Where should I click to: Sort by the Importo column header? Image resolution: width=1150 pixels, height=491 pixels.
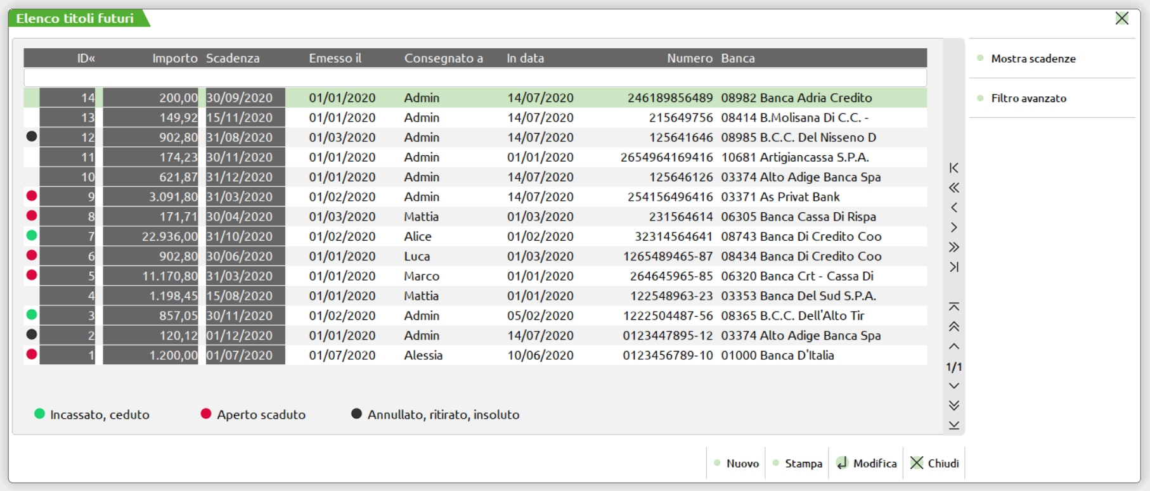[x=174, y=58]
